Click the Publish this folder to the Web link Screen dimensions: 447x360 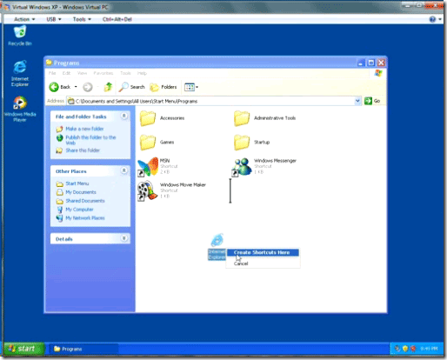pos(90,140)
